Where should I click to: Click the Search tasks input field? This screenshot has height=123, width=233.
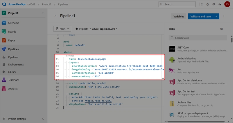[x=198, y=38]
